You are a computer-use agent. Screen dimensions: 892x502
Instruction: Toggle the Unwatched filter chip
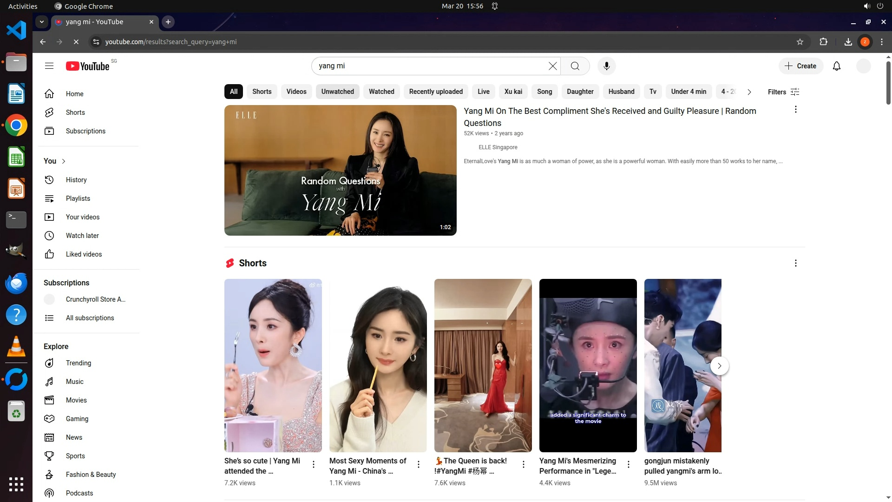tap(337, 92)
